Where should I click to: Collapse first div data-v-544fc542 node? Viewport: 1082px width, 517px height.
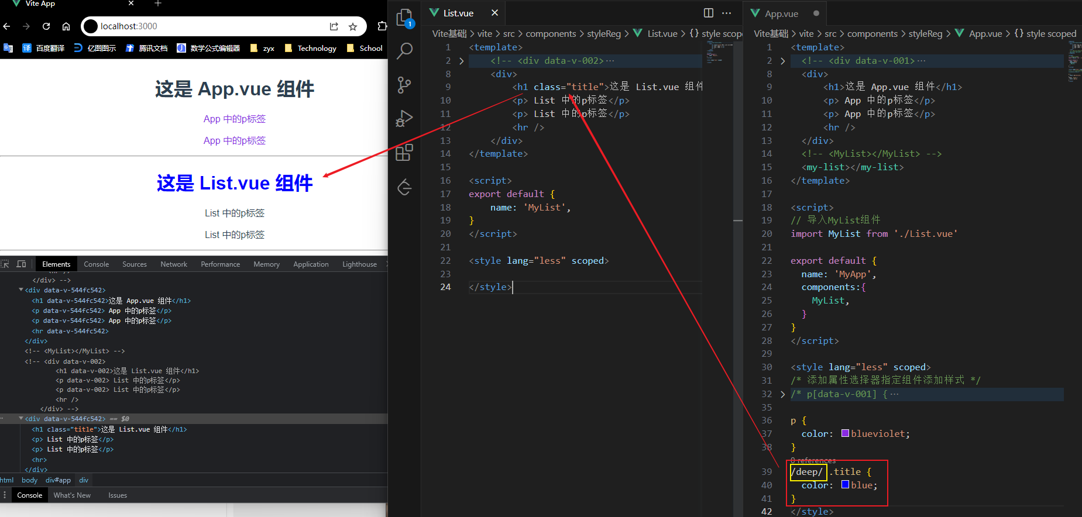(21, 289)
